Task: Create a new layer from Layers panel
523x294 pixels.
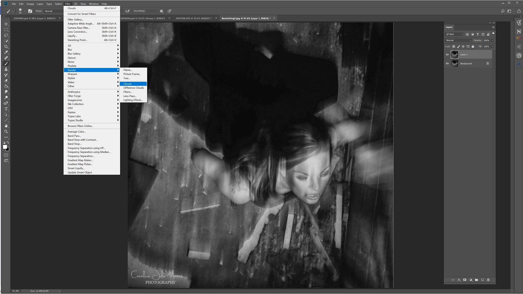Action: (x=482, y=280)
